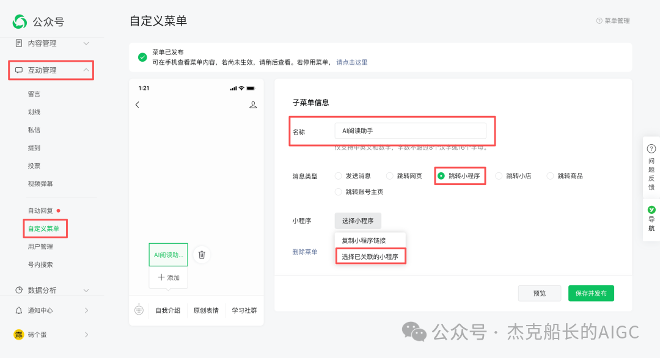Open 自定义菜单 in sidebar
The image size is (660, 358).
coord(43,229)
